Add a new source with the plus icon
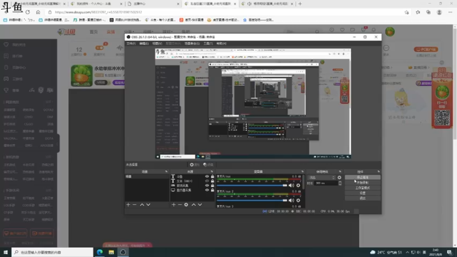The image size is (457, 257). (x=174, y=204)
